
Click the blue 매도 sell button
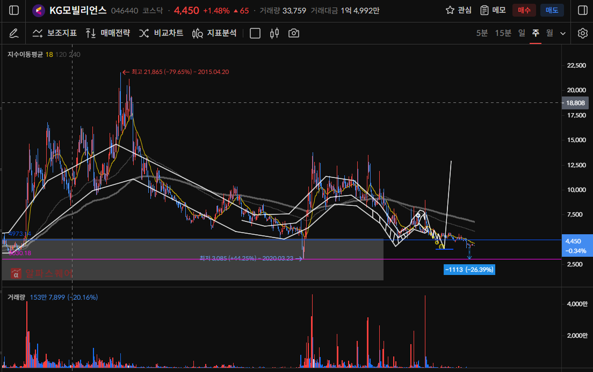point(552,10)
